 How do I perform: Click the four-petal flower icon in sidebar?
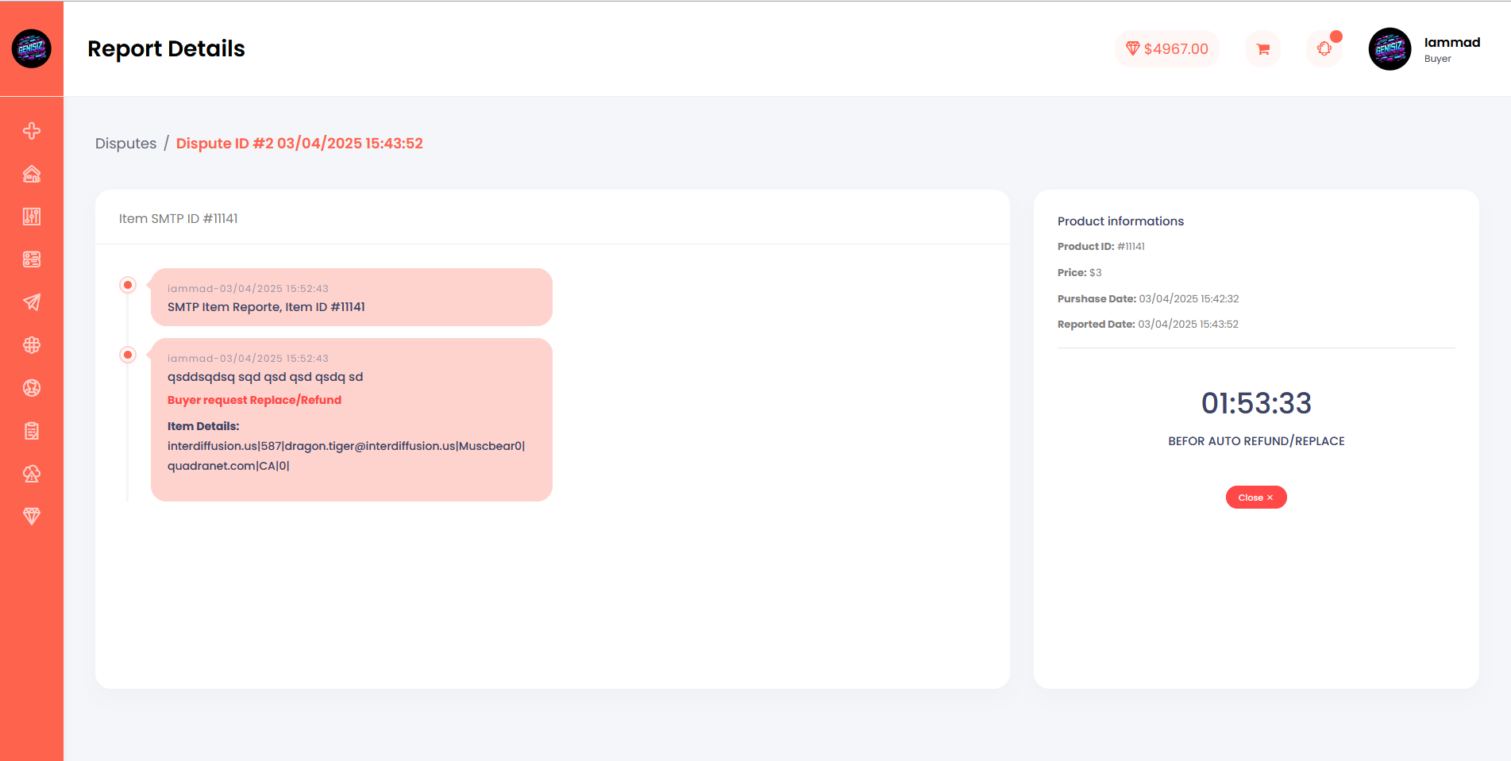[32, 345]
